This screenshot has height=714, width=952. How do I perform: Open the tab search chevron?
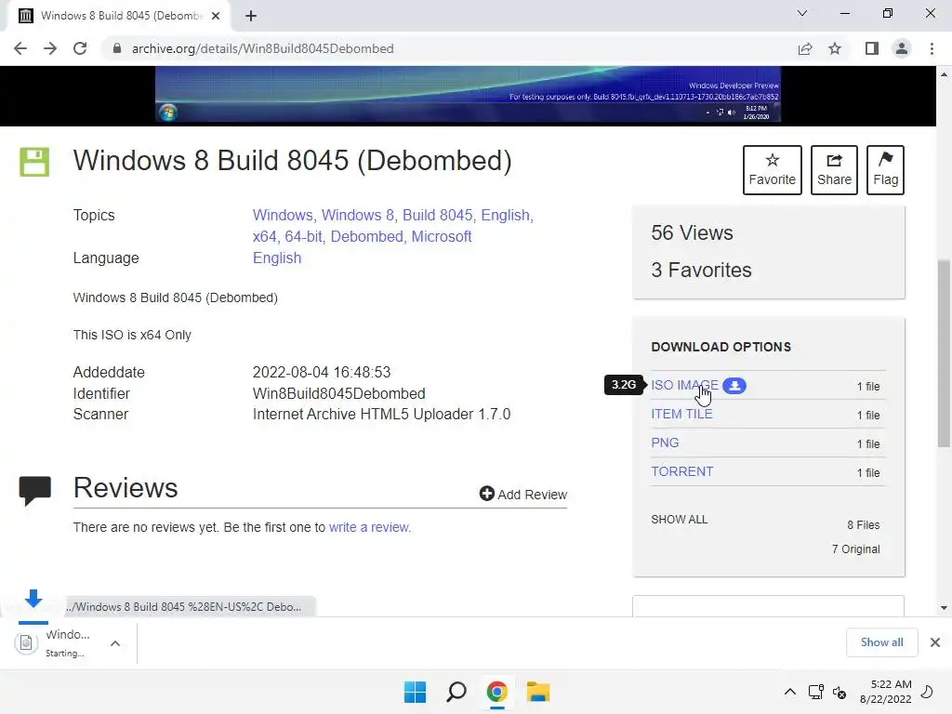point(802,13)
